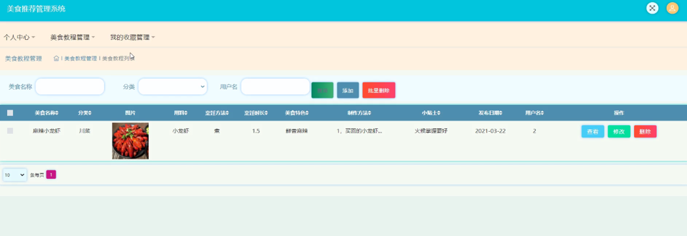Select the 小龙虾 ingredient cell
Screen dimensions: 687x236
pyautogui.click(x=181, y=130)
